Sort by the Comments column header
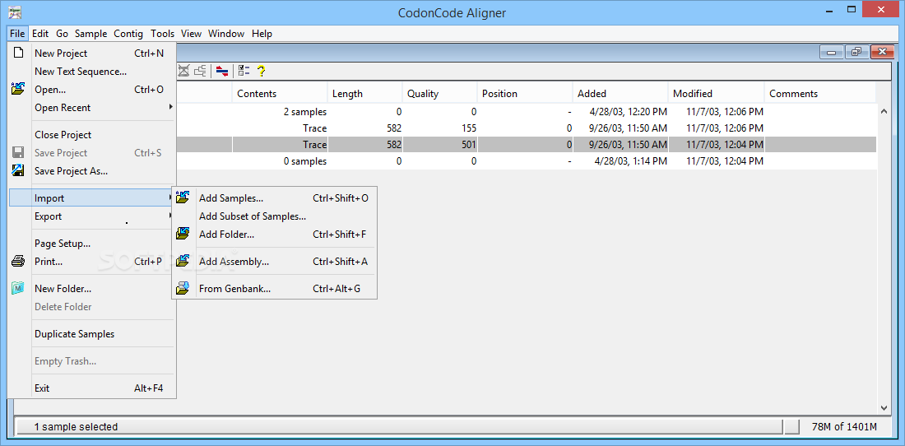 820,94
